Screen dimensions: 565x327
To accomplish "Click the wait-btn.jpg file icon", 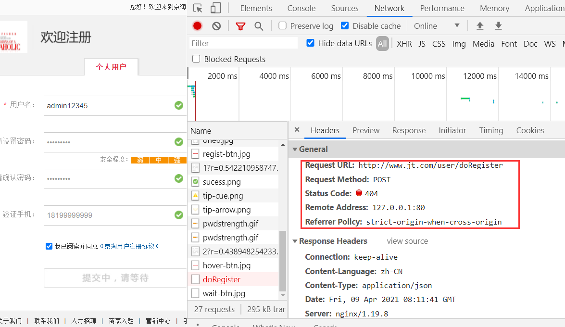I will coord(195,293).
